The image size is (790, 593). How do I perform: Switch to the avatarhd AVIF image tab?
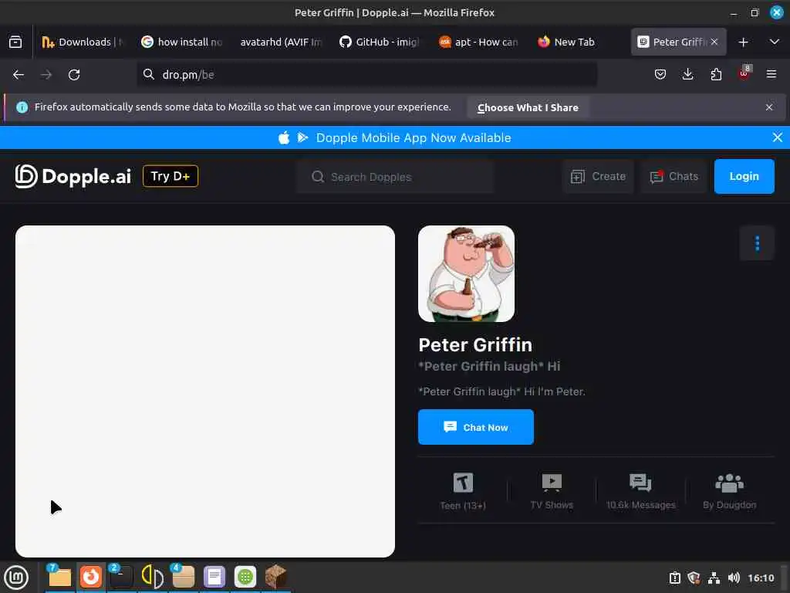280,42
